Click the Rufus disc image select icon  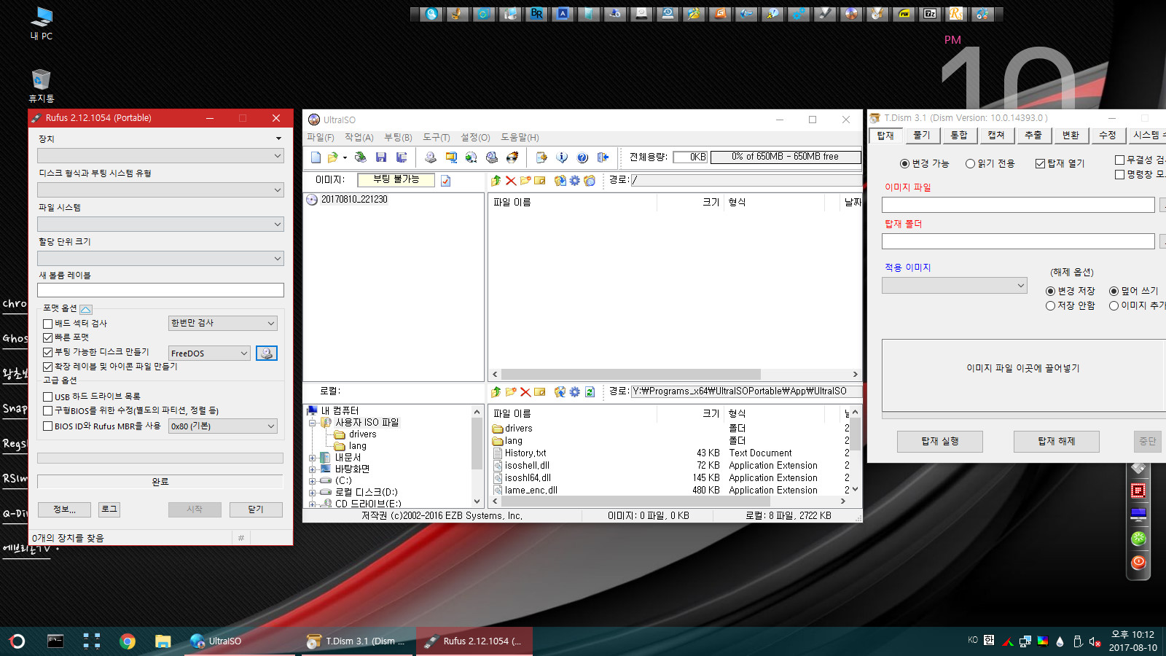pos(267,354)
